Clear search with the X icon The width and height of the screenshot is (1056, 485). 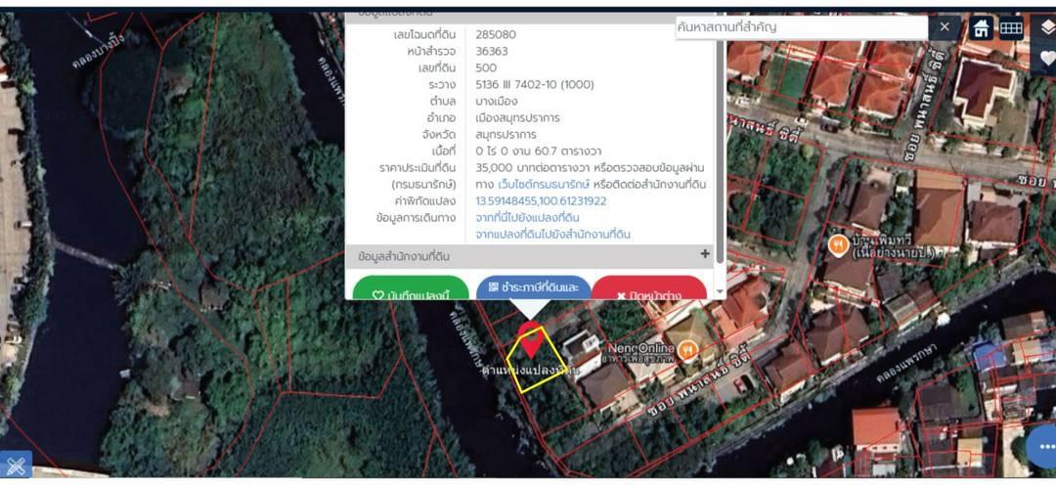click(944, 27)
